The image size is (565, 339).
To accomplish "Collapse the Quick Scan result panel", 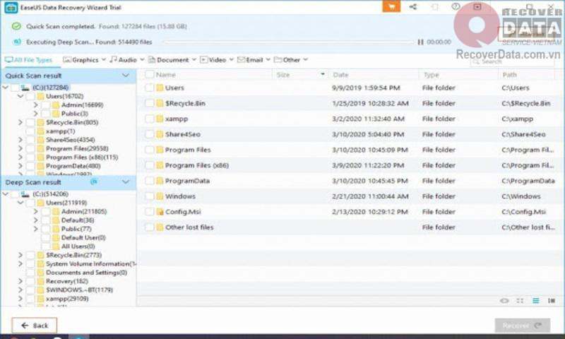I will [126, 76].
